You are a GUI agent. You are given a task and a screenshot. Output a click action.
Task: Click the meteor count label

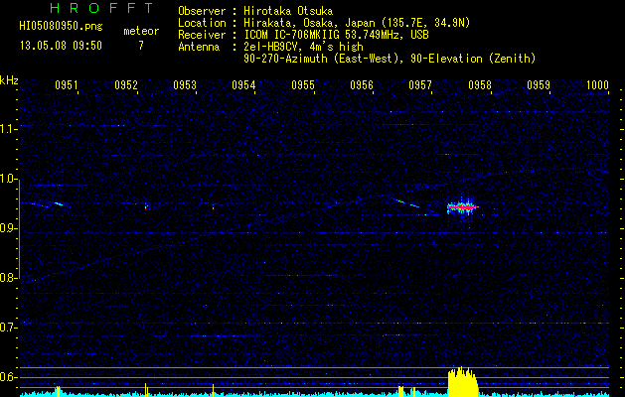pyautogui.click(x=141, y=31)
